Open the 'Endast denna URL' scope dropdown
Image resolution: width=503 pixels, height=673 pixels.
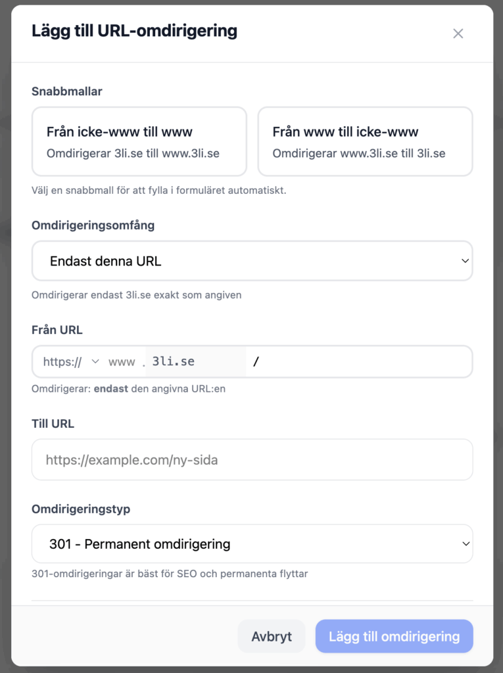click(252, 261)
